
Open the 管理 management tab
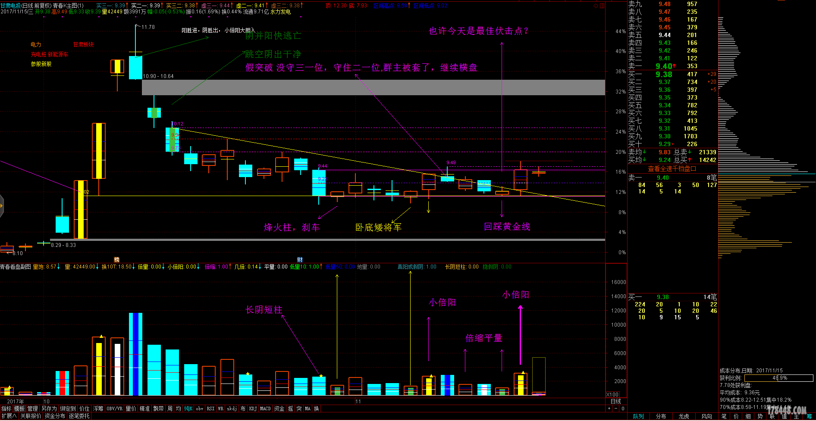[x=33, y=409]
